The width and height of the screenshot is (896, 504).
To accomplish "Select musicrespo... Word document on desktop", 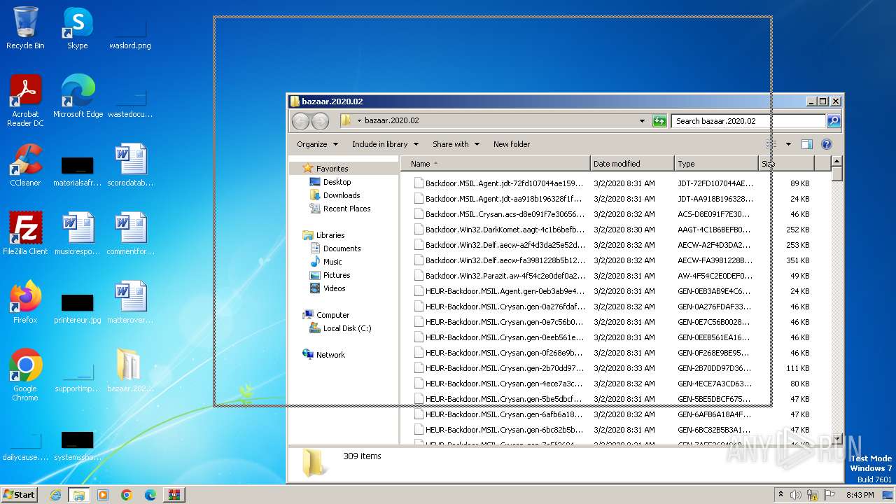I will (78, 234).
